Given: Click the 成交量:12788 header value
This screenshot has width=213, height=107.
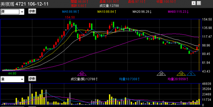Looking at the screenshot, I should coord(109,6).
